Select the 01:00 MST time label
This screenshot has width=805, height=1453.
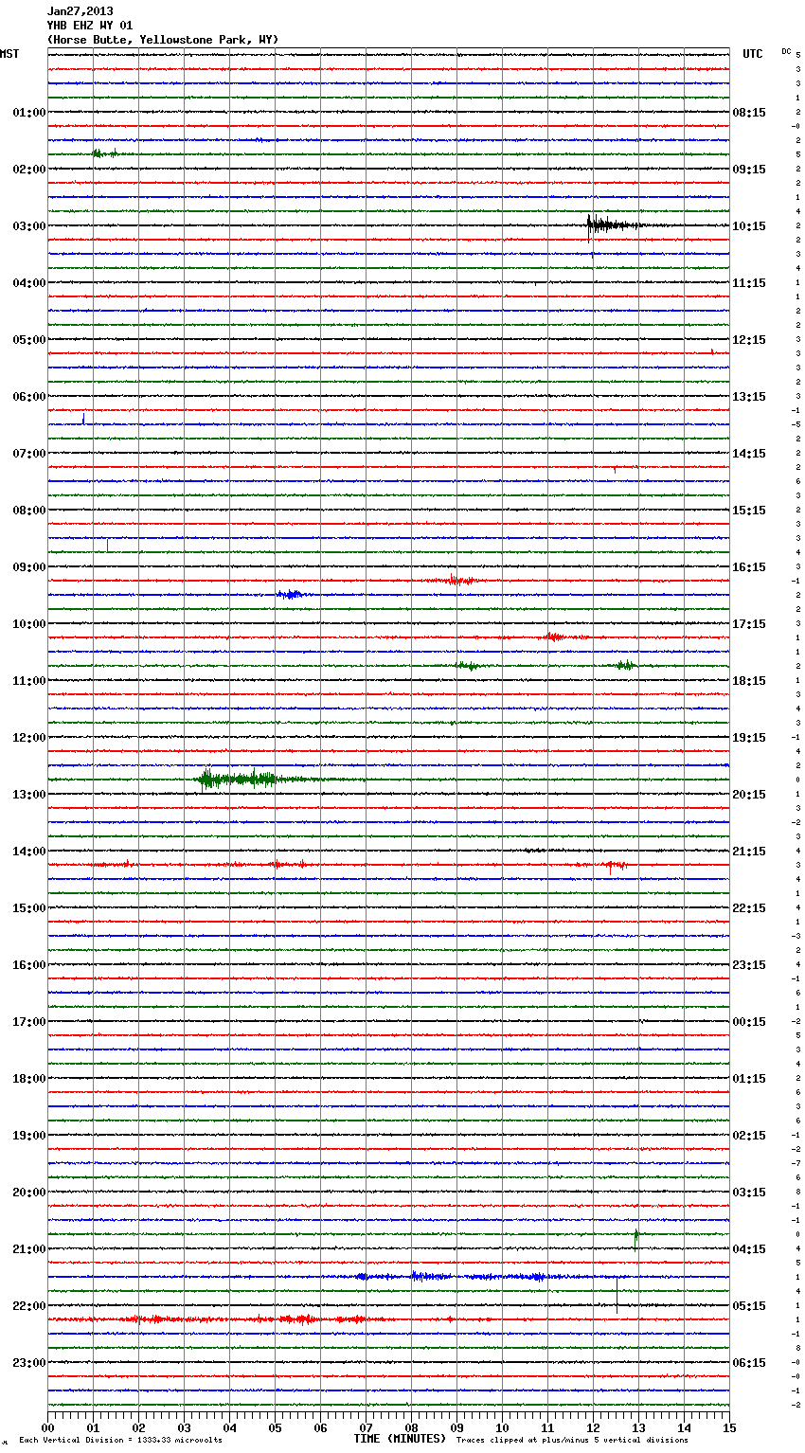[29, 113]
